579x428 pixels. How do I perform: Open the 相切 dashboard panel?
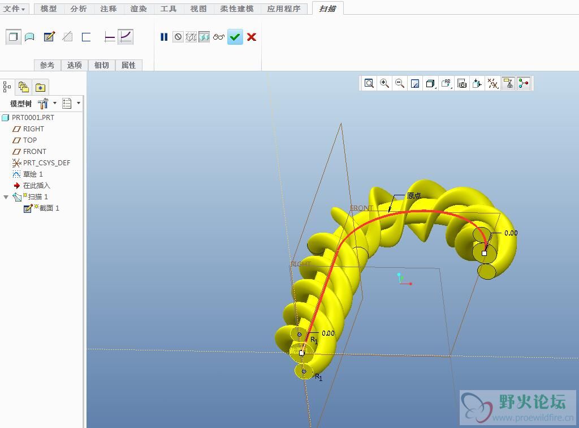pos(102,65)
